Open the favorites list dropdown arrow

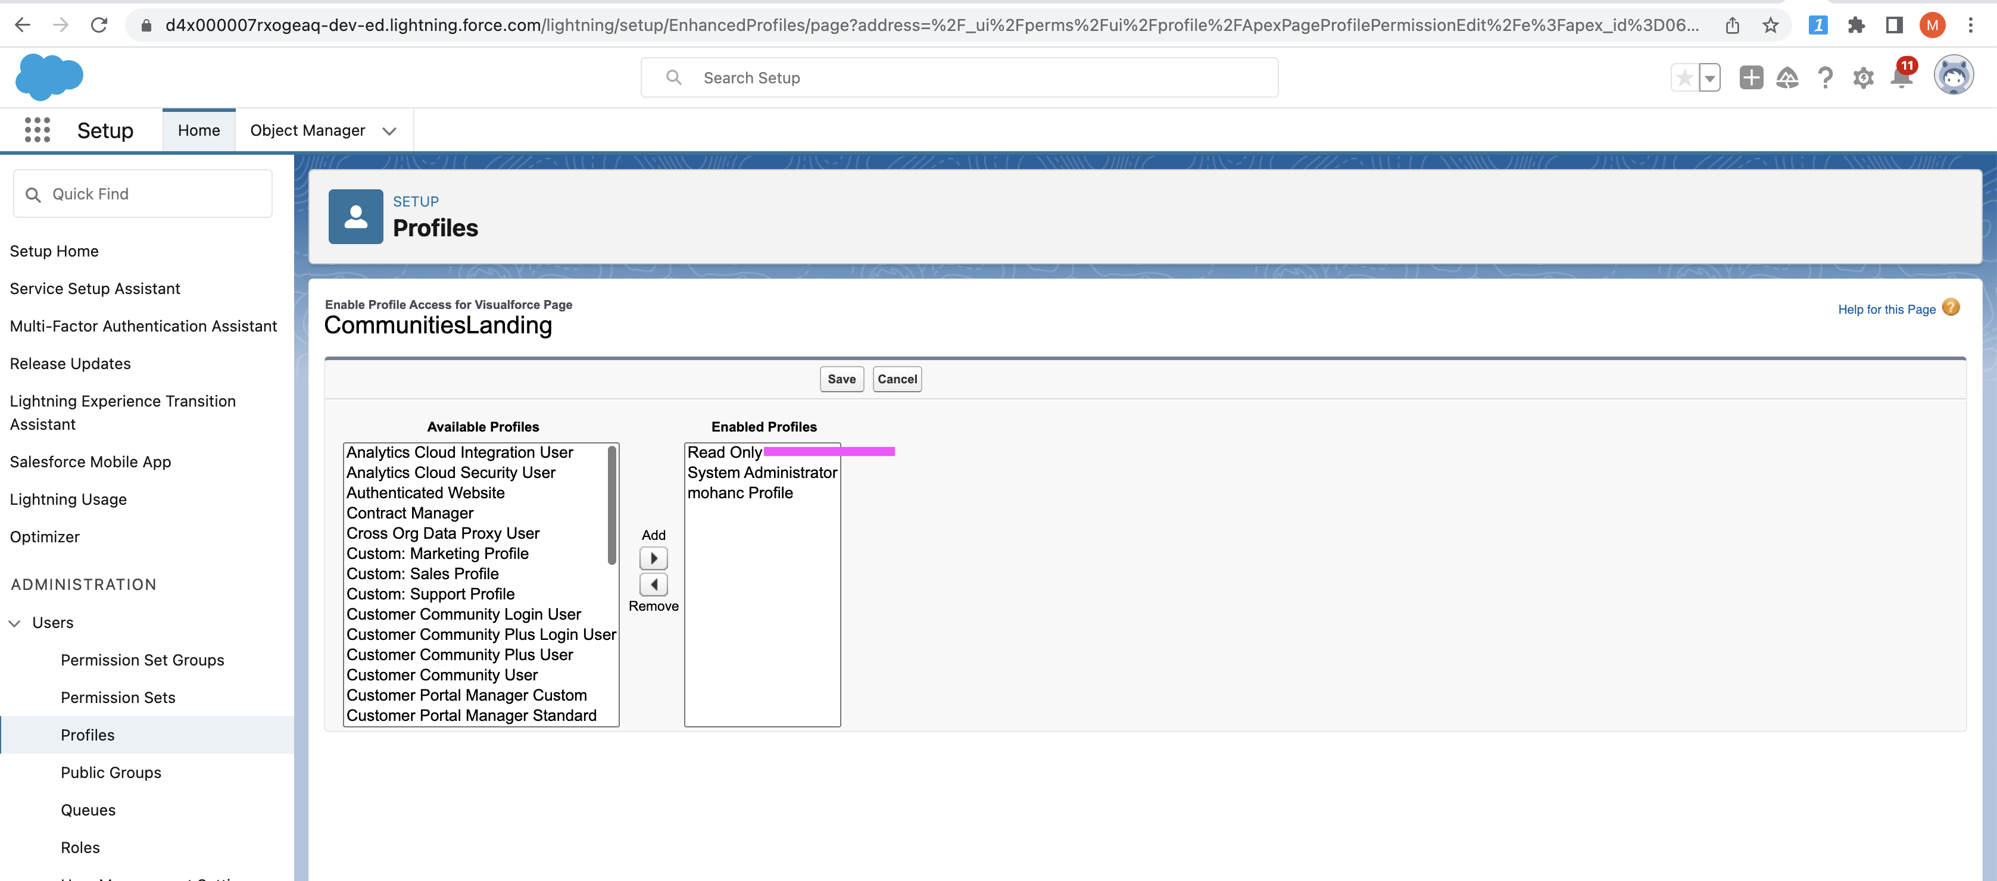click(1709, 78)
